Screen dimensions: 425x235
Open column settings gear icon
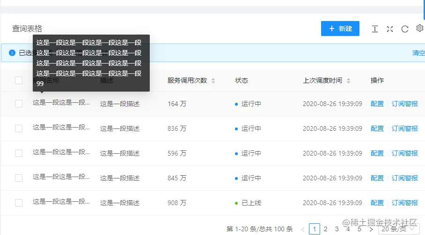point(419,28)
